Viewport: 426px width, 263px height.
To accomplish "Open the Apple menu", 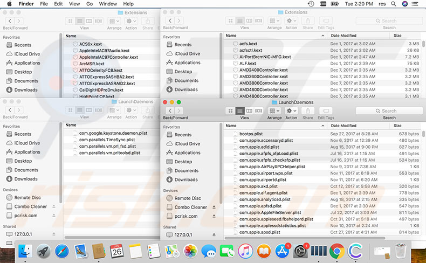I will coord(9,4).
